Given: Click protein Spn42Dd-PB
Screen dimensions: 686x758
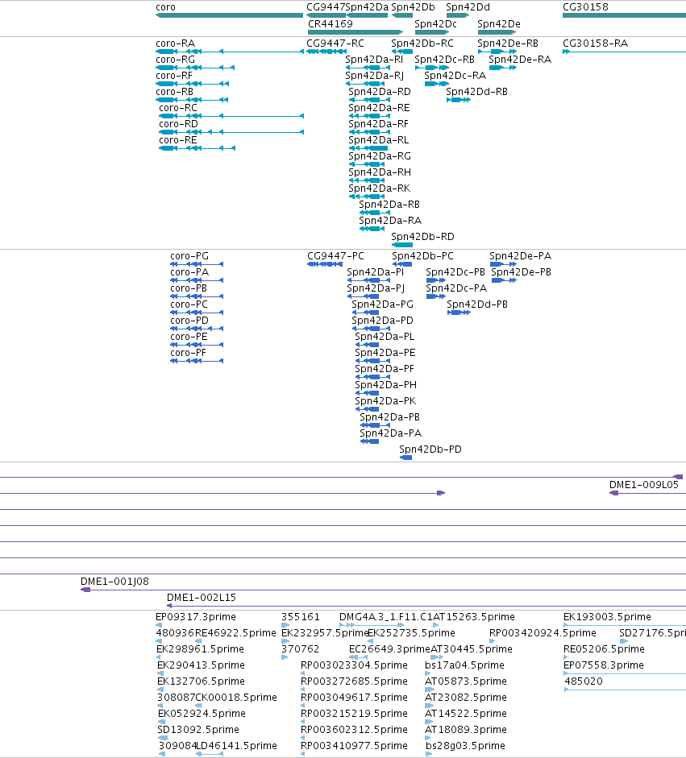Looking at the screenshot, I should pos(459,313).
